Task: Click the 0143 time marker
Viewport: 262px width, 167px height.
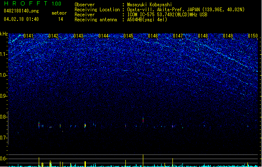Action: 78,36
